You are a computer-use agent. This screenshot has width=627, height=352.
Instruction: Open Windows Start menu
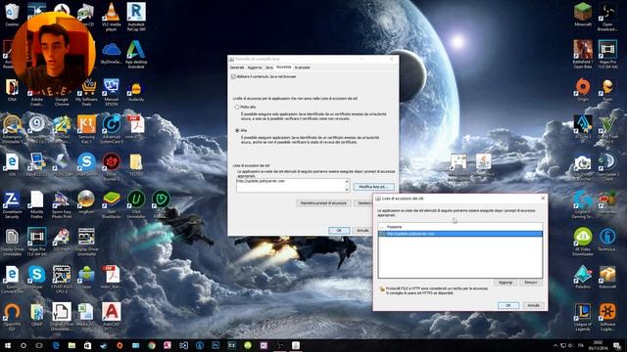pyautogui.click(x=8, y=345)
